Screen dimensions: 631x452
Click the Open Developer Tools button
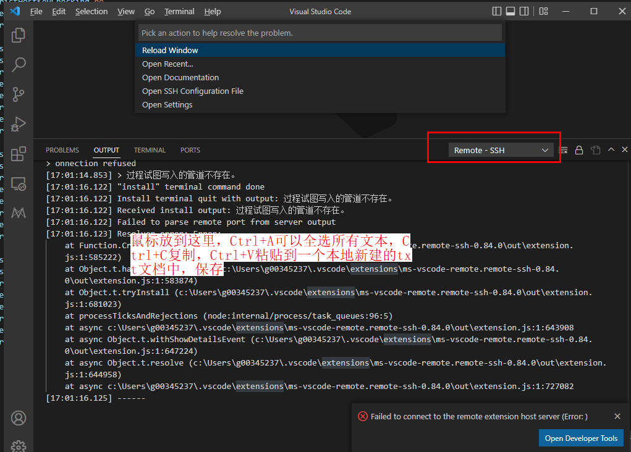(581, 438)
